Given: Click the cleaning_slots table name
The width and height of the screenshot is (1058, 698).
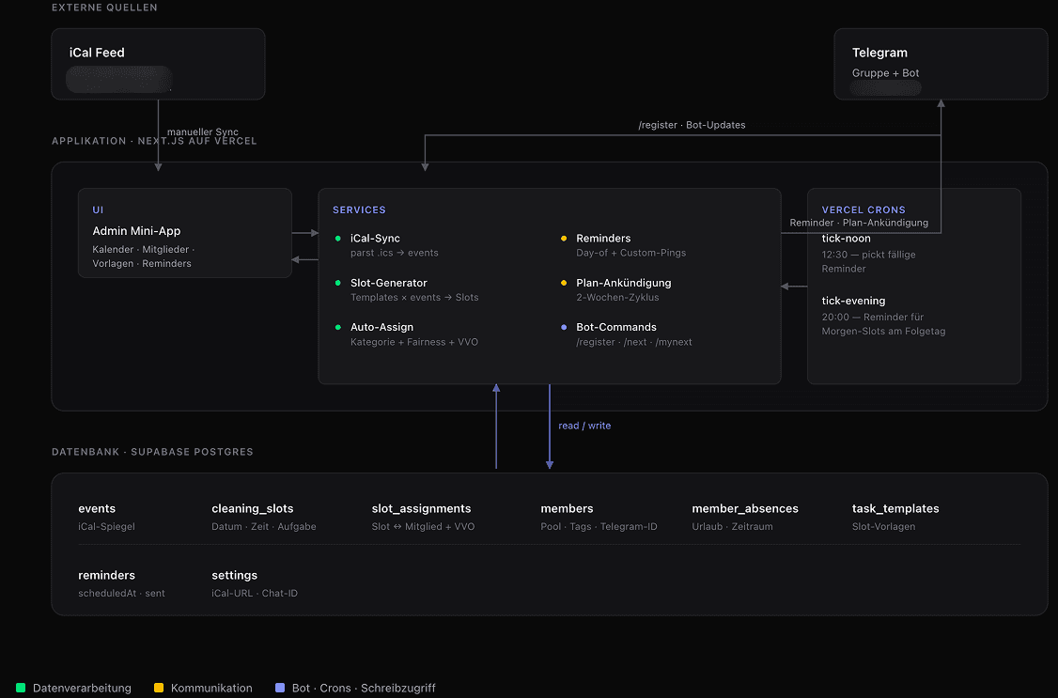Looking at the screenshot, I should [x=253, y=508].
